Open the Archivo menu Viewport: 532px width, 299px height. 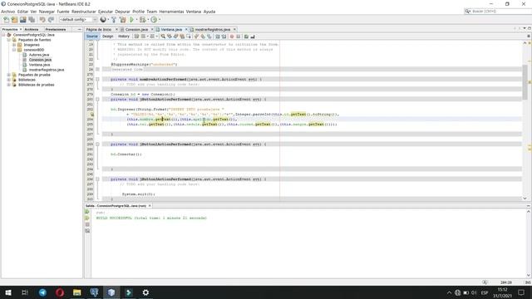coord(7,12)
